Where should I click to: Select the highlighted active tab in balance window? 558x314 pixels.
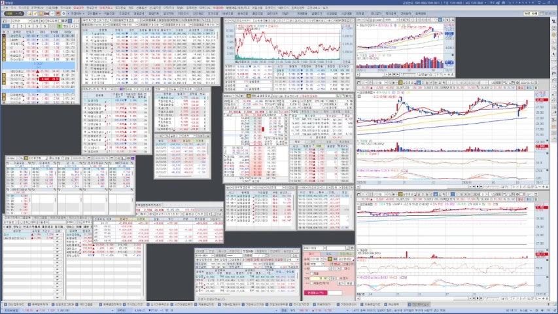(x=248, y=251)
